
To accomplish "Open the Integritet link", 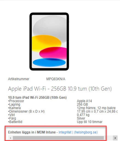I will pos(65,132).
